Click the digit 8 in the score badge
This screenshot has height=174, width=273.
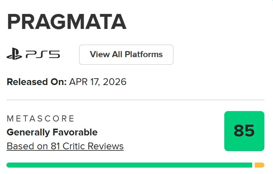239,131
